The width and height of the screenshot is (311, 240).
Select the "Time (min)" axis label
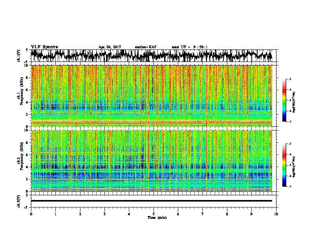(157, 218)
